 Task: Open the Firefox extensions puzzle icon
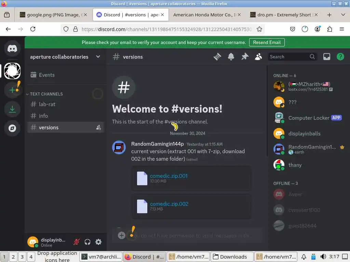[329, 29]
